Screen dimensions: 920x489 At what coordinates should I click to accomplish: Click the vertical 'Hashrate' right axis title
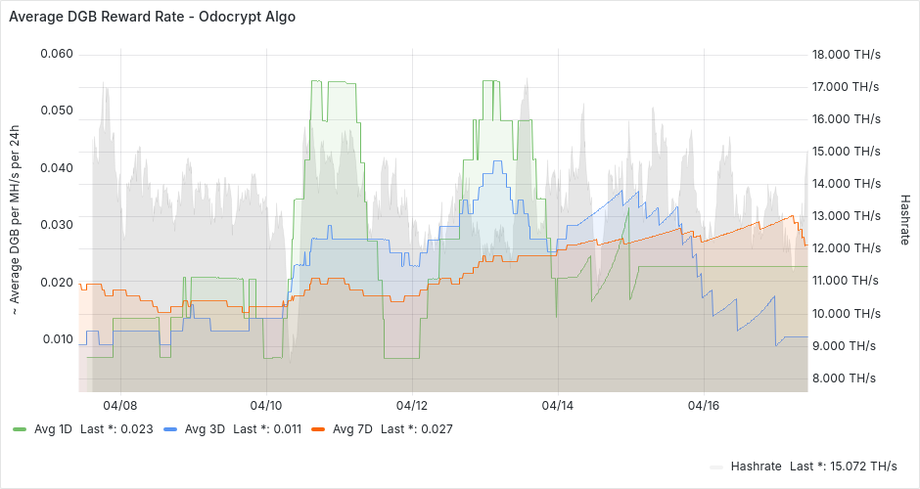[904, 218]
